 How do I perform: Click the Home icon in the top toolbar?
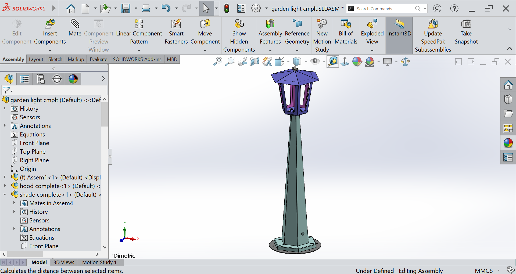tap(71, 9)
